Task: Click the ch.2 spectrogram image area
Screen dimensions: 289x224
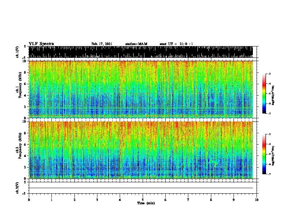Action: pyautogui.click(x=140, y=150)
